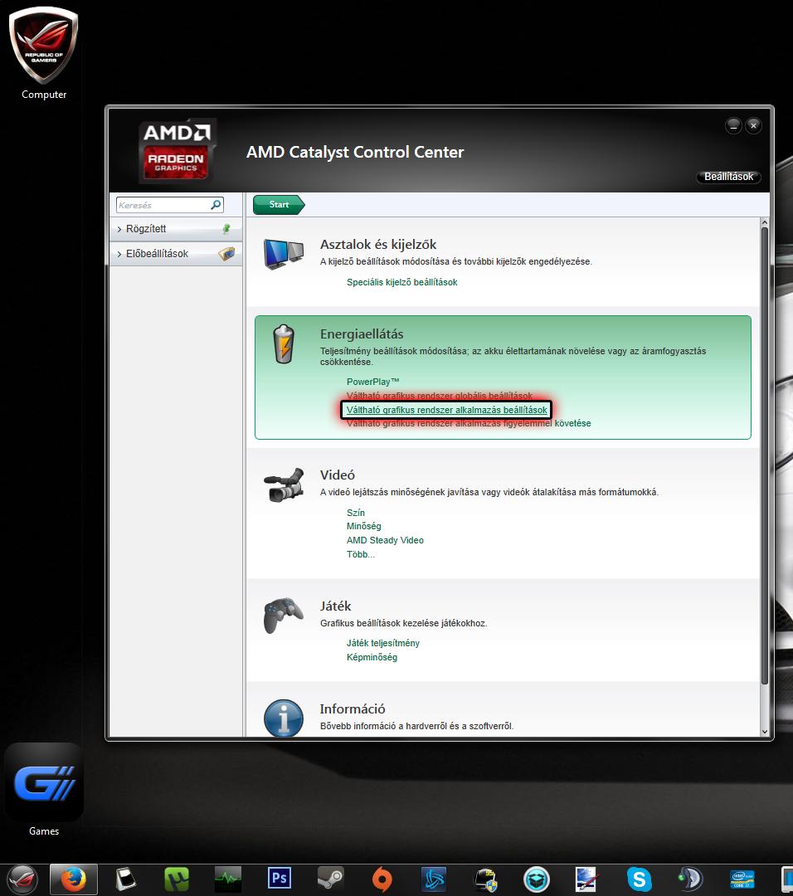
Task: Open Váltható grafikus rendszer alkalmazás beállítások
Action: (x=446, y=410)
